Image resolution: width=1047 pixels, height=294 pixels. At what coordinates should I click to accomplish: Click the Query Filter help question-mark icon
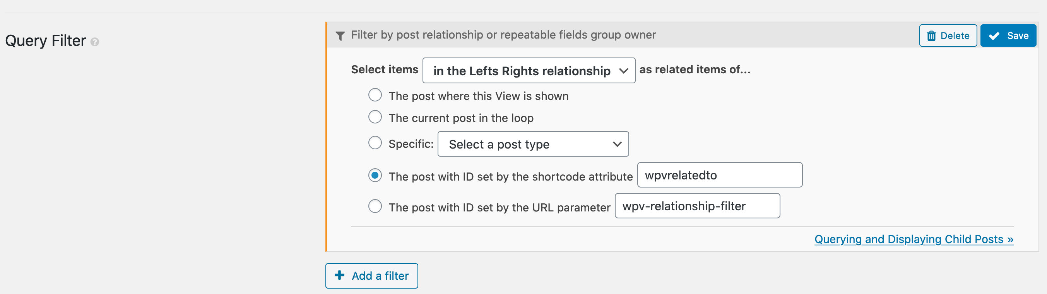click(x=95, y=42)
